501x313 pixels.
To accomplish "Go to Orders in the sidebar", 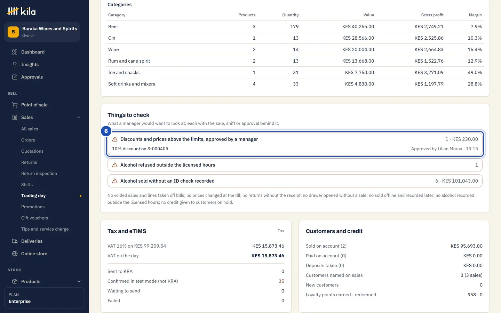I will click(x=28, y=140).
